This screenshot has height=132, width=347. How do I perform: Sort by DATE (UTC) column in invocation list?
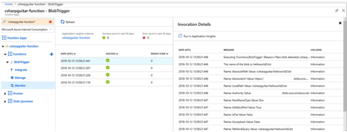click(x=68, y=54)
